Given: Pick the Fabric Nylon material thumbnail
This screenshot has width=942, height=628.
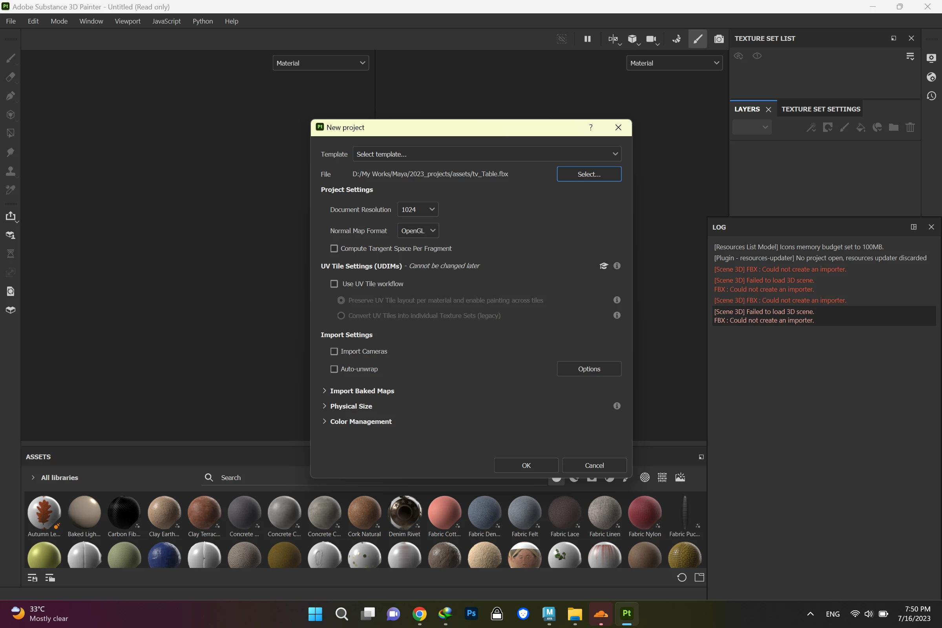Looking at the screenshot, I should click(x=644, y=513).
